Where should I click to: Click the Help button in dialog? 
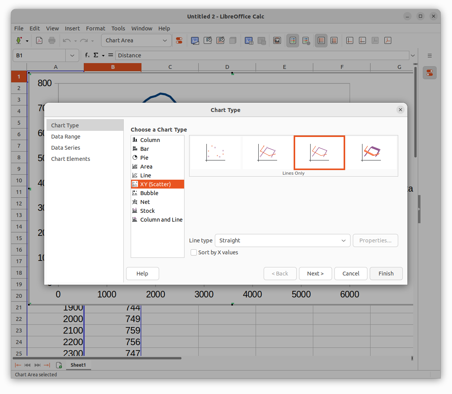click(x=142, y=274)
